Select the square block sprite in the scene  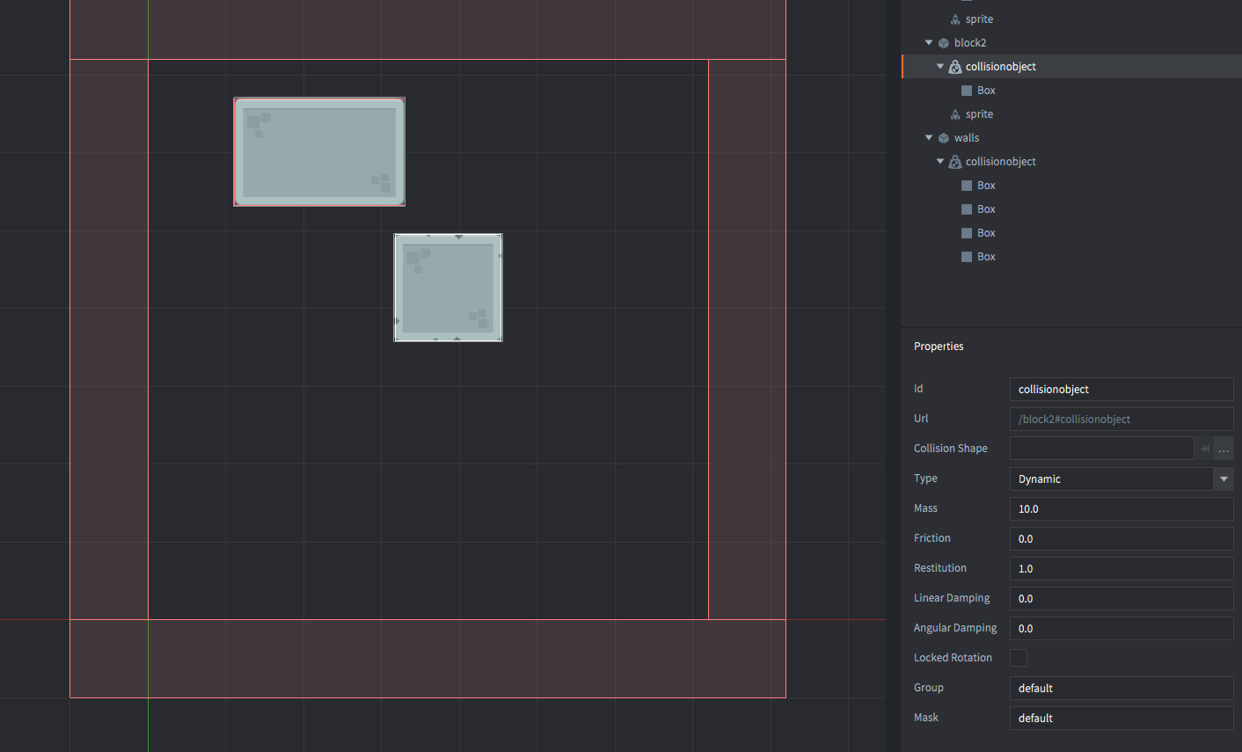pyautogui.click(x=449, y=288)
